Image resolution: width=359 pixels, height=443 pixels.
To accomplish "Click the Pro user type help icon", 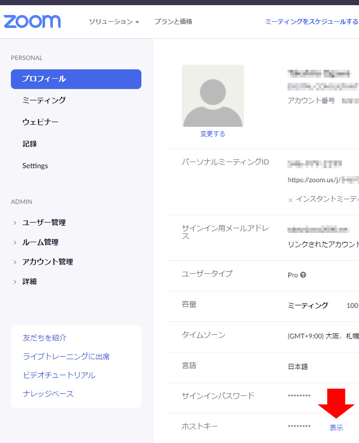I will click(x=303, y=275).
